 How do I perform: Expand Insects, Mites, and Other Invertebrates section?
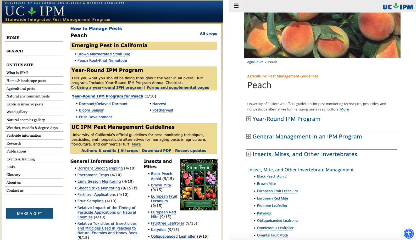pyautogui.click(x=248, y=154)
